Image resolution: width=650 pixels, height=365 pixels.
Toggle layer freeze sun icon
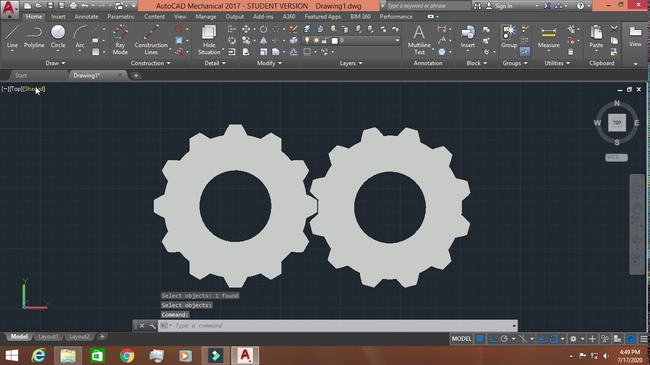click(316, 41)
